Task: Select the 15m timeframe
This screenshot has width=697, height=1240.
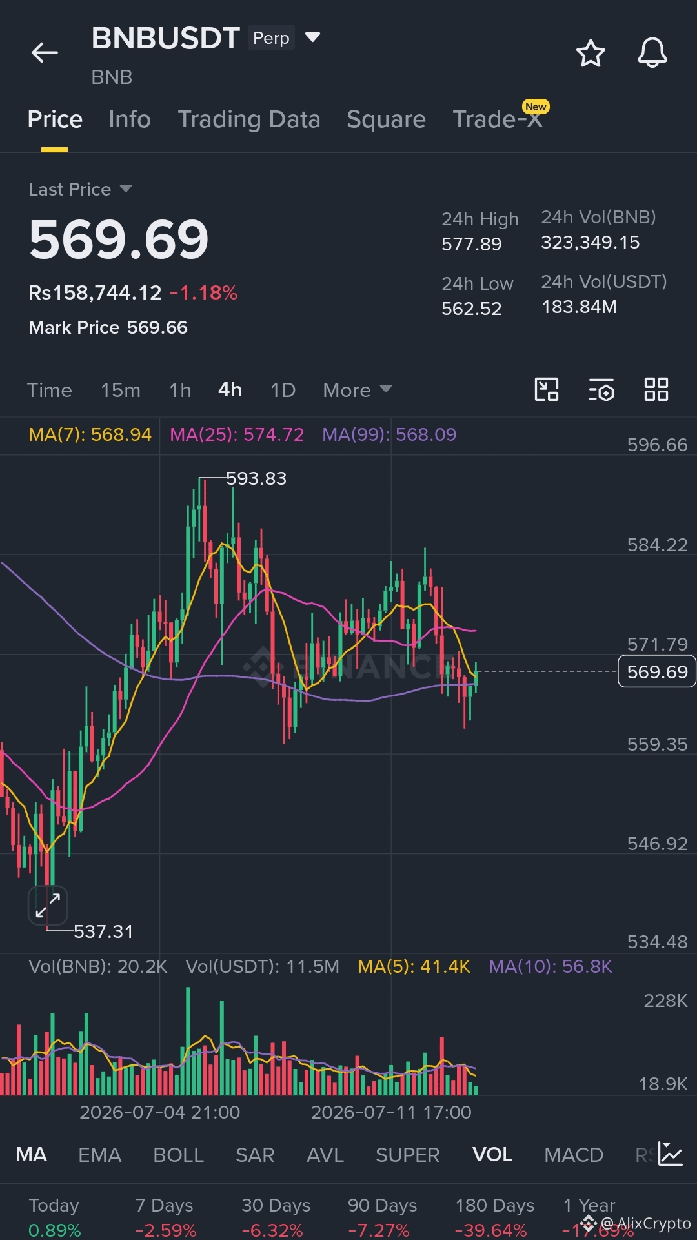Action: tap(120, 390)
